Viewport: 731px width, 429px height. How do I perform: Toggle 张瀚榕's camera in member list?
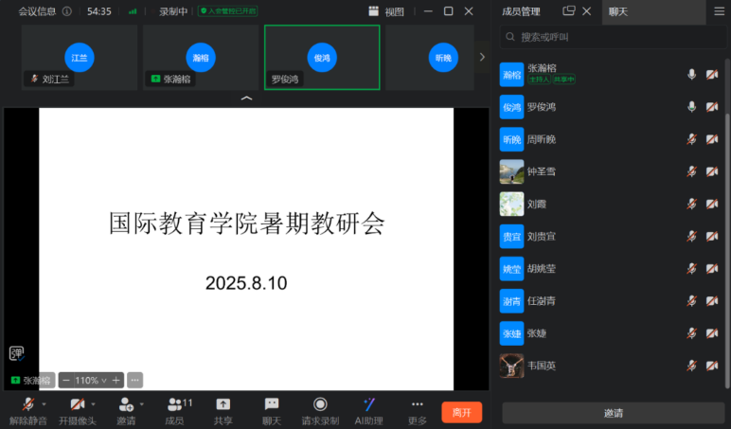[712, 74]
